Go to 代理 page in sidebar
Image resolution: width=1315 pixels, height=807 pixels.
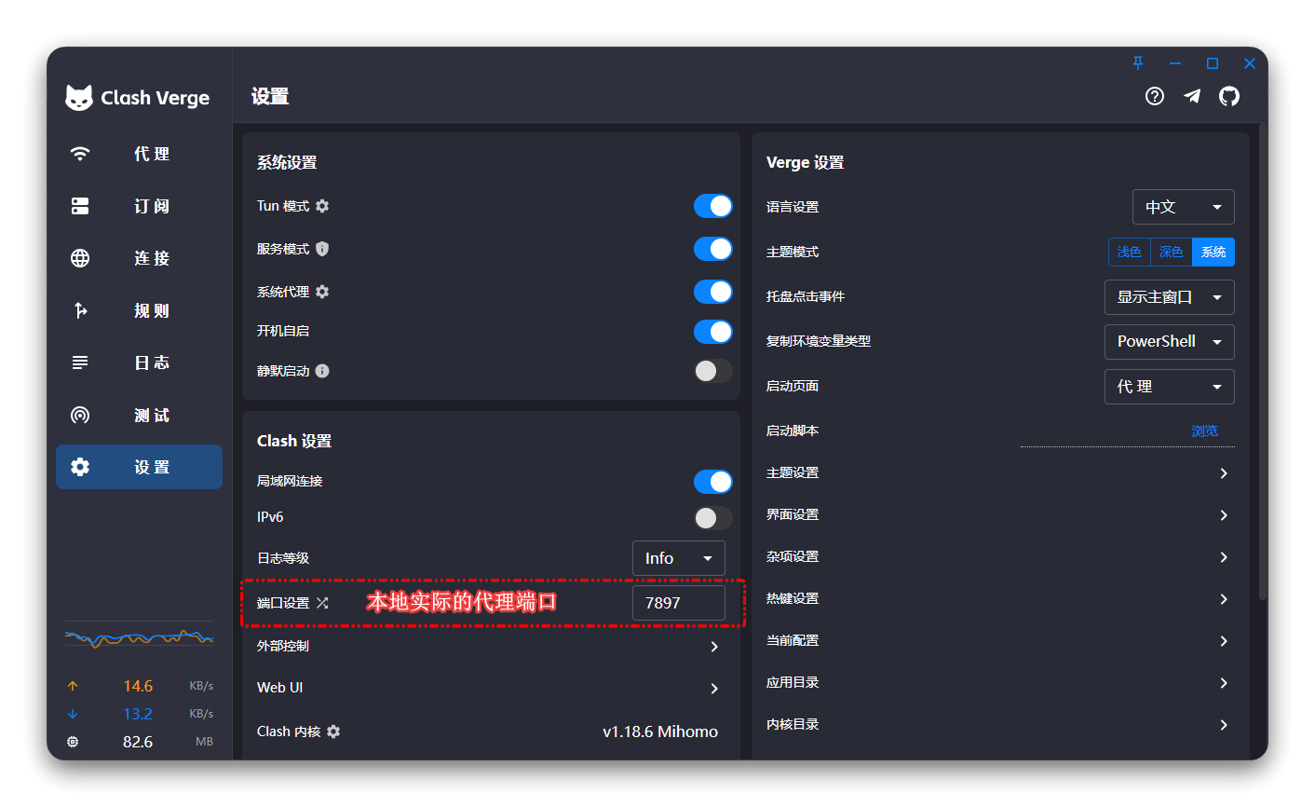click(x=139, y=154)
